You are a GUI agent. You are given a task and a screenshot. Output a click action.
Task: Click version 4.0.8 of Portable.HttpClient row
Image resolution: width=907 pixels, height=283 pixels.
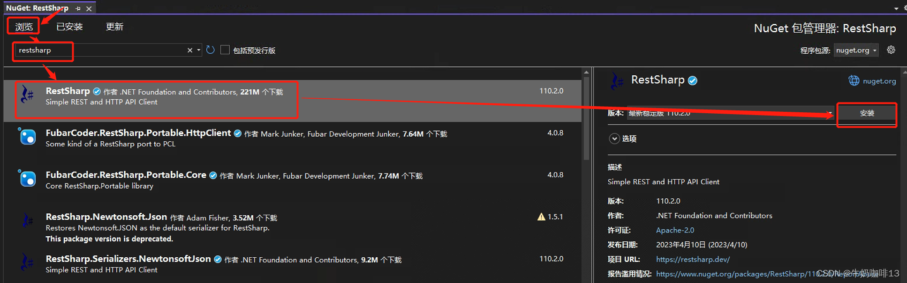point(555,133)
